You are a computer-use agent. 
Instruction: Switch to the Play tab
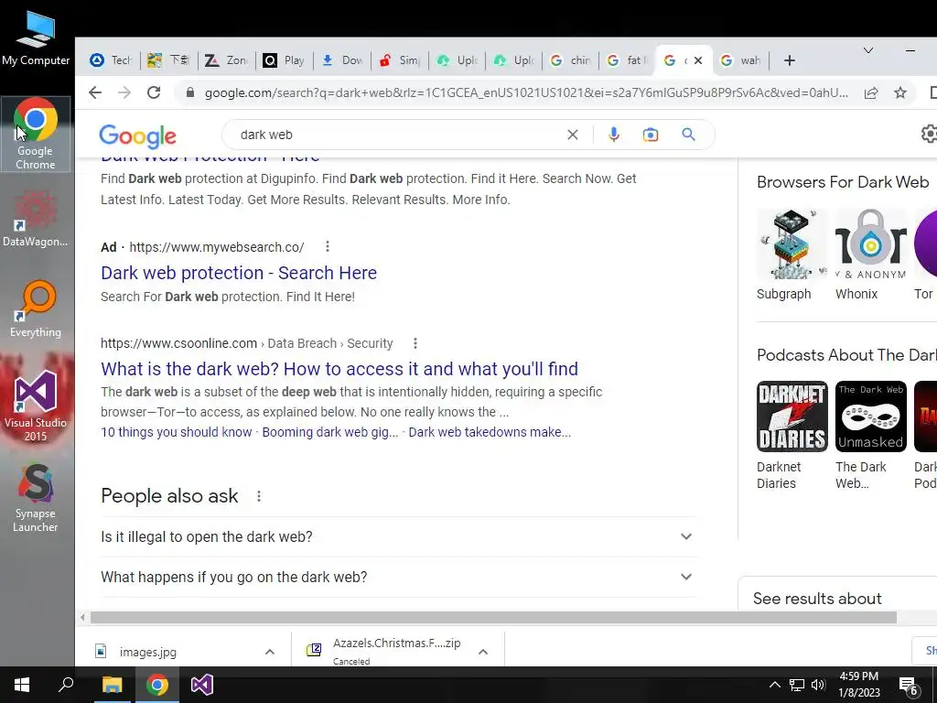(285, 60)
